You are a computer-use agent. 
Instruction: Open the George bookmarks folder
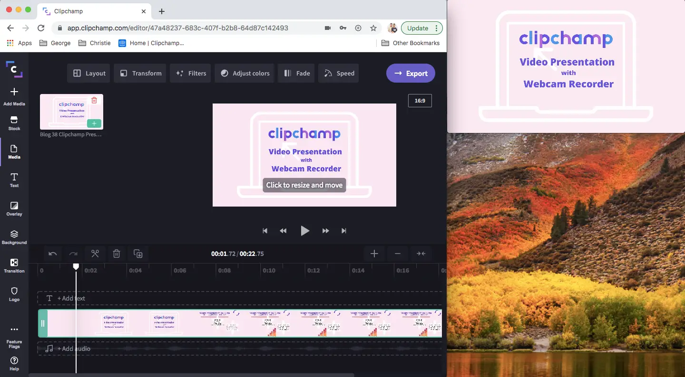tap(55, 43)
